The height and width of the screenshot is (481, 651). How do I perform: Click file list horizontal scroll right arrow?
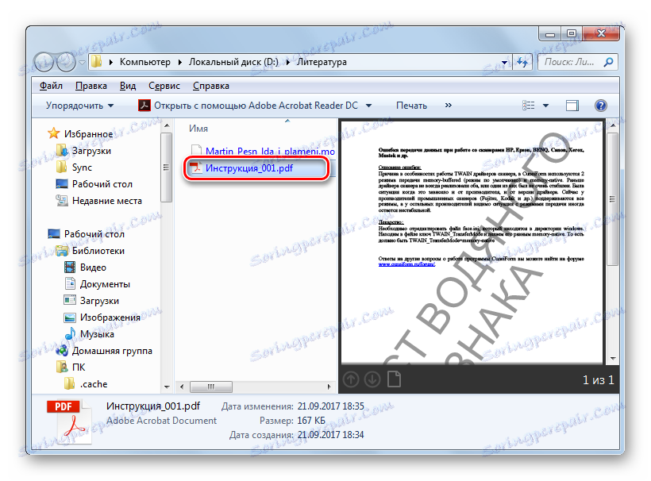coord(329,387)
